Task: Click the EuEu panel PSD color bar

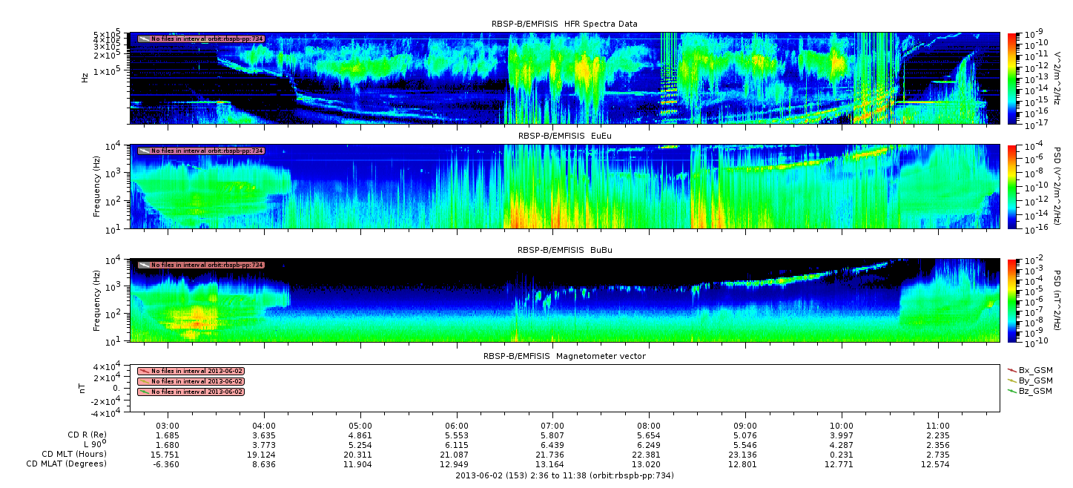Action: coord(1013,186)
